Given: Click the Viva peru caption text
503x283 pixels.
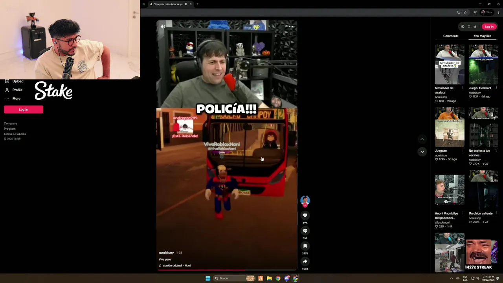Looking at the screenshot, I should (x=165, y=259).
